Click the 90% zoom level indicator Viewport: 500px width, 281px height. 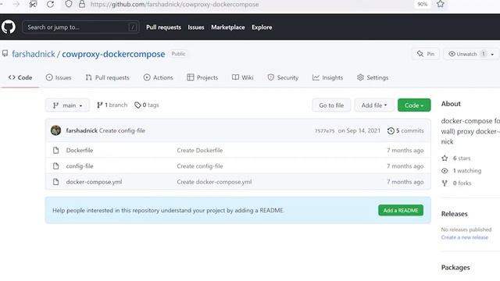click(x=422, y=4)
